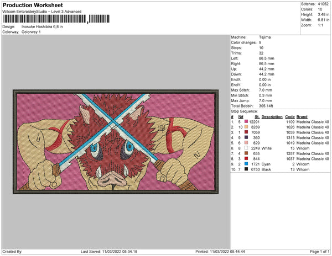Click the Total Bobbin value '305.14ft'

266,106
